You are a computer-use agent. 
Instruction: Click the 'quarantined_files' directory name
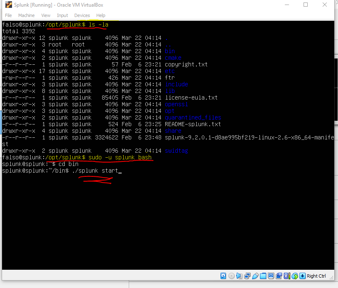tap(193, 117)
